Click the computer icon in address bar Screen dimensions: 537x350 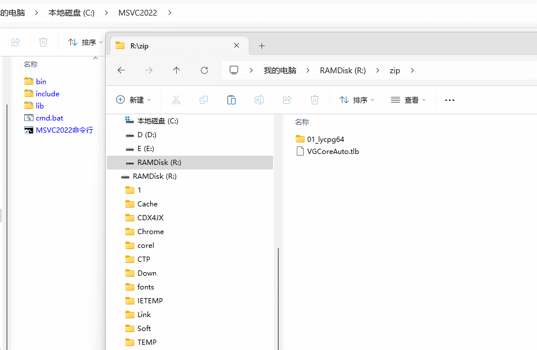pyautogui.click(x=234, y=70)
